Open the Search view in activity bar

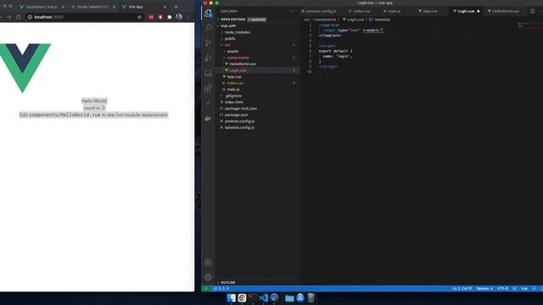coord(208,28)
